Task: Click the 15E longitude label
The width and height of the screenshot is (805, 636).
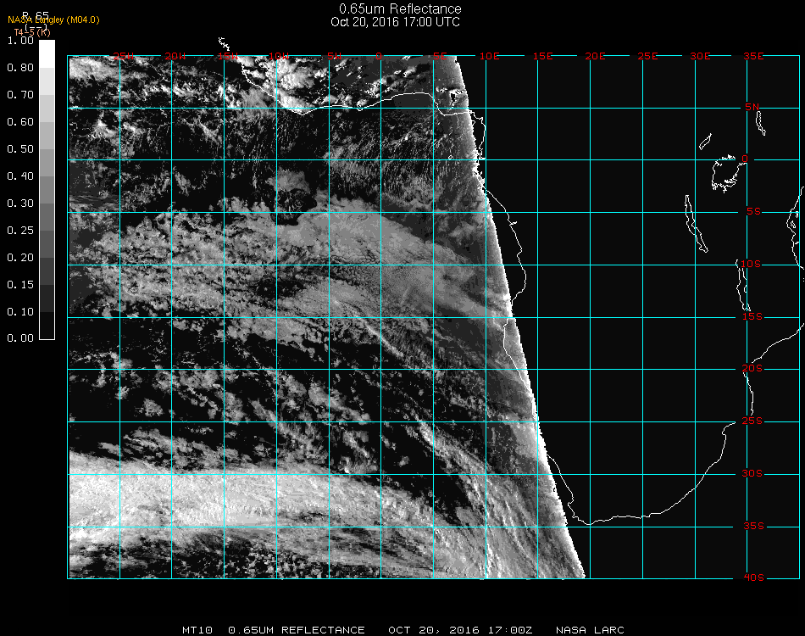Action: 542,56
